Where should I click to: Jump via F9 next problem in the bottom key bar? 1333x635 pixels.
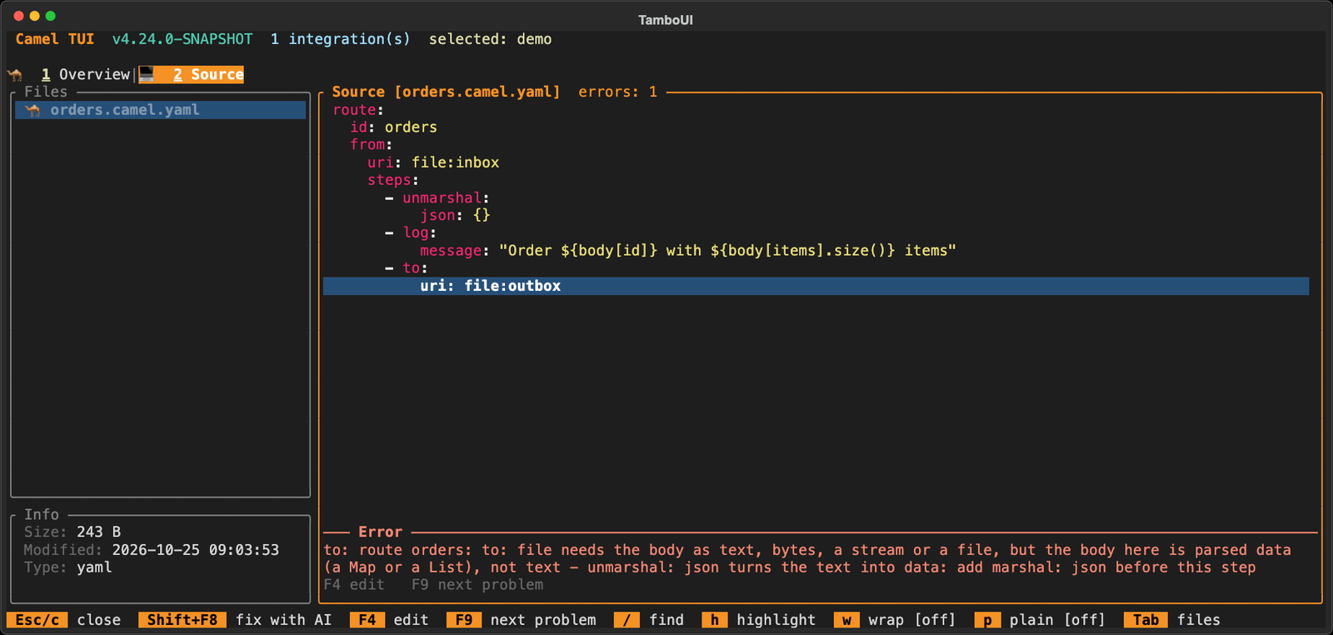pyautogui.click(x=522, y=620)
